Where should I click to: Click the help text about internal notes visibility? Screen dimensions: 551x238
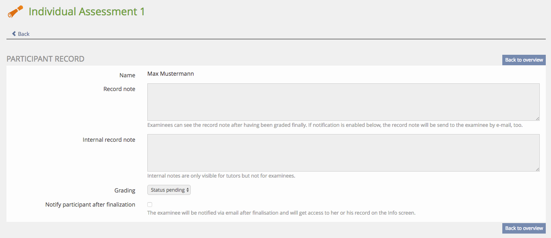point(221,176)
